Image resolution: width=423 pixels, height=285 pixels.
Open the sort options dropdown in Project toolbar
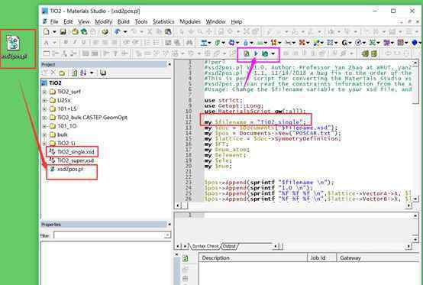(x=92, y=73)
